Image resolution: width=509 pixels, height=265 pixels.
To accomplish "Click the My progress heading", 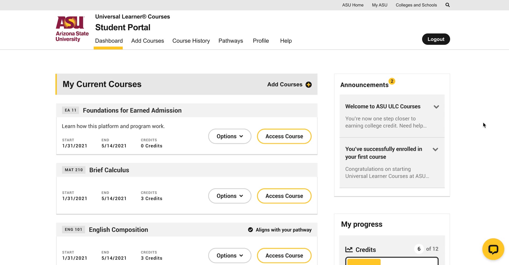I will [362, 224].
